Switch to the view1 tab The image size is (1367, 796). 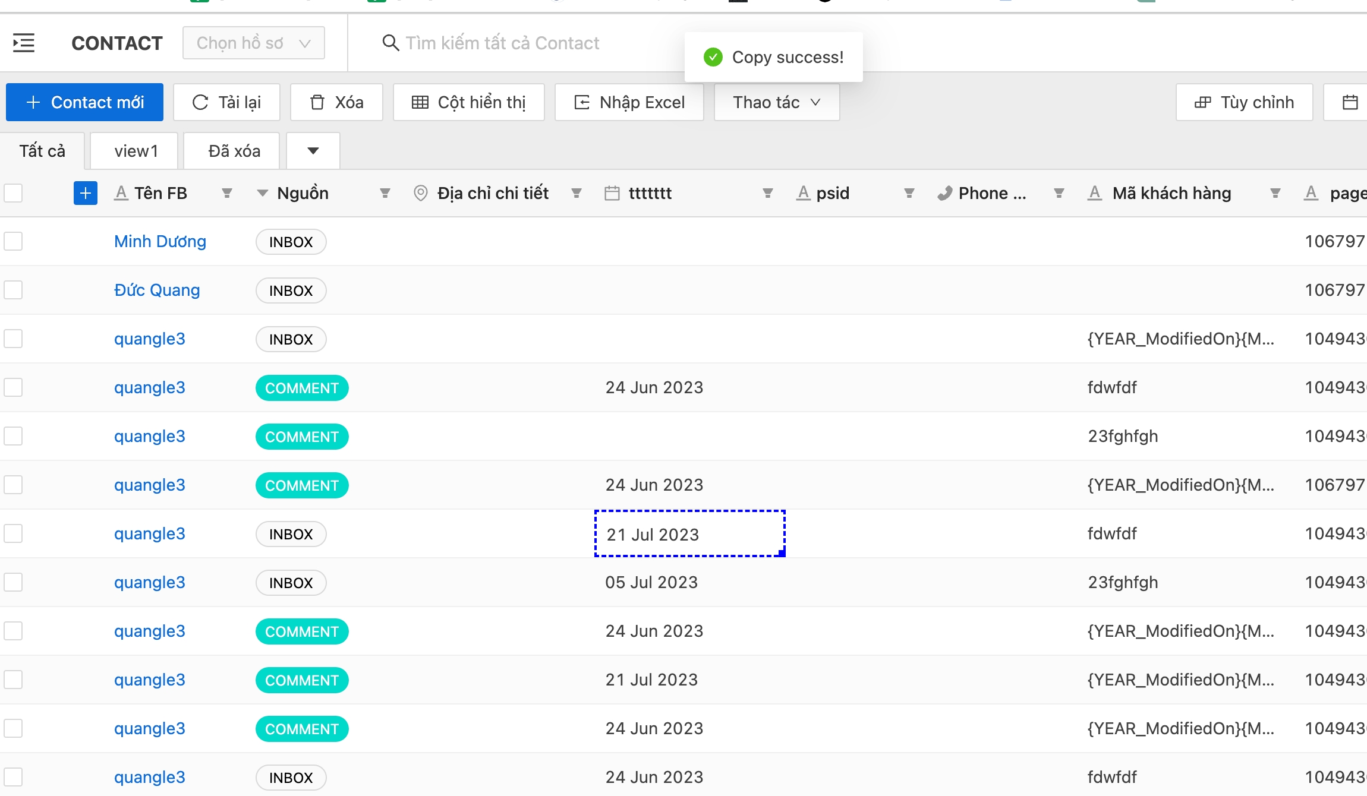[x=136, y=151]
